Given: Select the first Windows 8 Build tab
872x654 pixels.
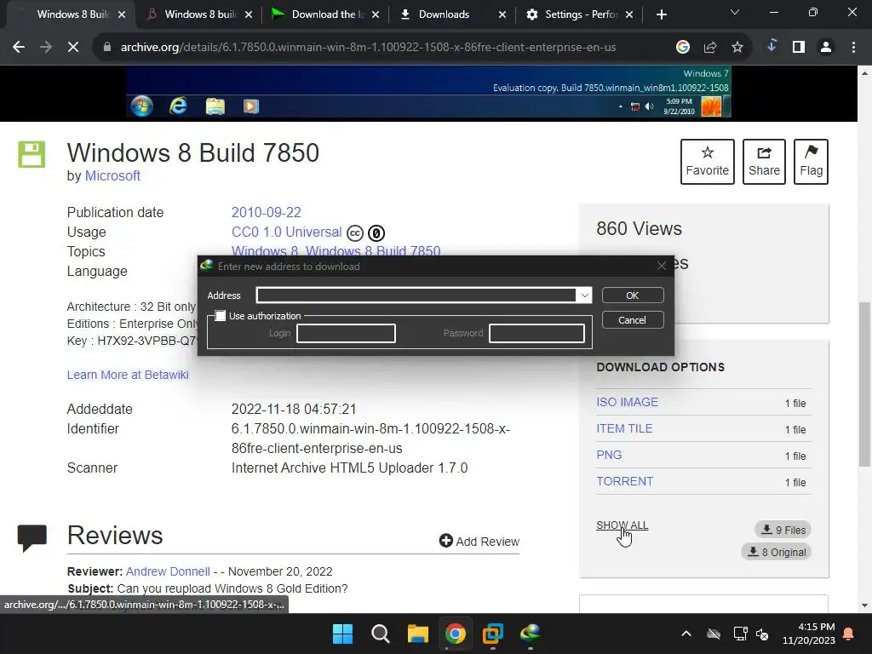Looking at the screenshot, I should [x=72, y=14].
